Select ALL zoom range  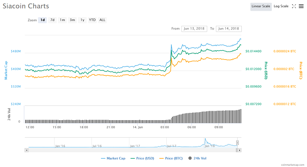[102, 20]
